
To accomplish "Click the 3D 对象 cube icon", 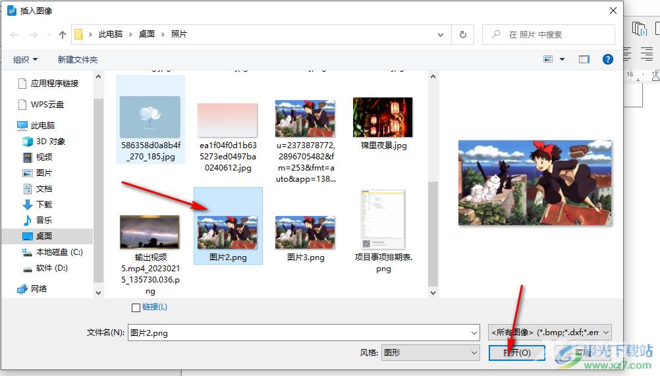I will click(x=28, y=142).
